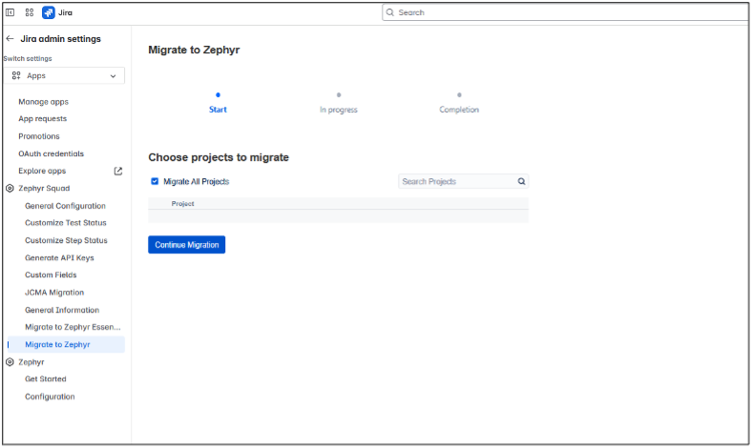Open OAuth credentials in sidebar

[51, 153]
